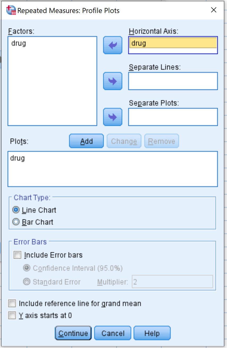
Task: Move factor to Separate Lines with arrow
Action: [113, 81]
